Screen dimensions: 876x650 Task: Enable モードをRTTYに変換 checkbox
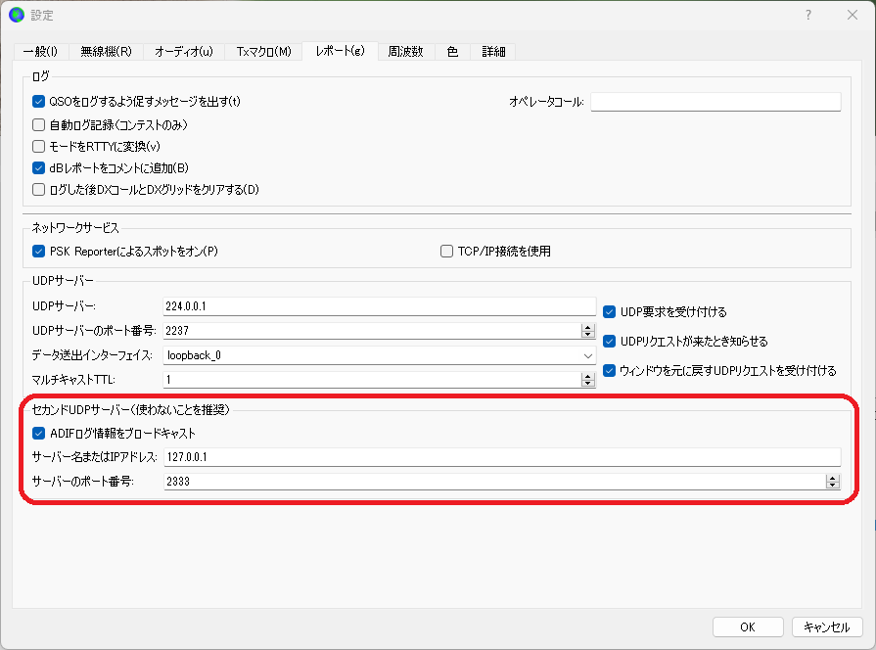tap(38, 147)
